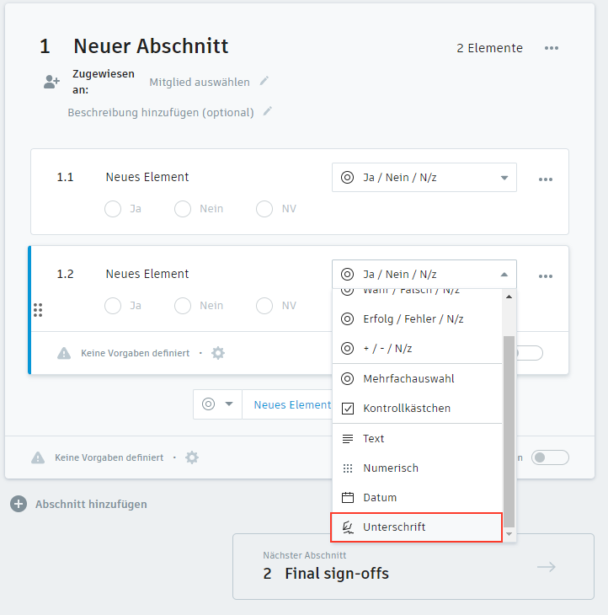The height and width of the screenshot is (615, 608).
Task: Open settings gear in element 1.2 footer
Action: tap(218, 353)
